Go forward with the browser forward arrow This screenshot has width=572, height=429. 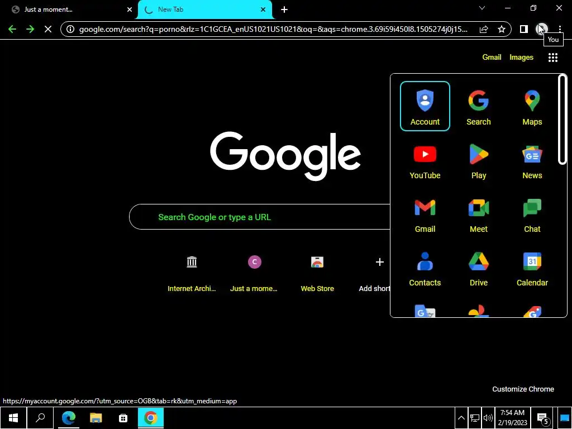pyautogui.click(x=30, y=29)
